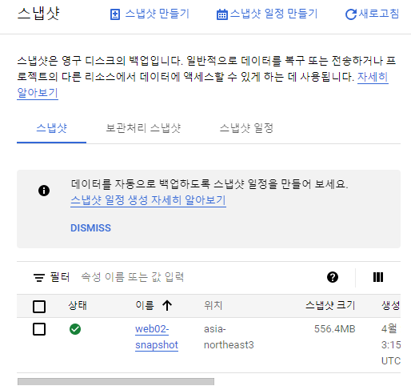
Task: Click the 이름 column header
Action: coord(145,305)
